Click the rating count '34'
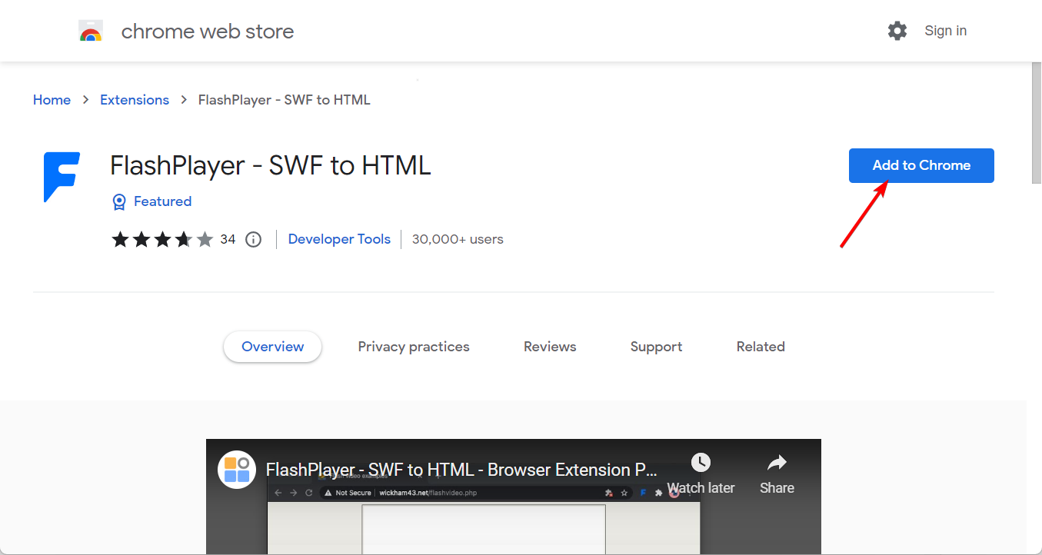The width and height of the screenshot is (1042, 555). coord(228,239)
